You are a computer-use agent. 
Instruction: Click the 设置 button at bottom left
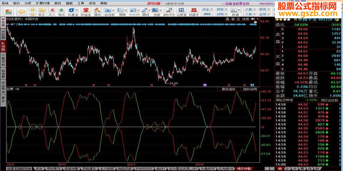click(11, 169)
